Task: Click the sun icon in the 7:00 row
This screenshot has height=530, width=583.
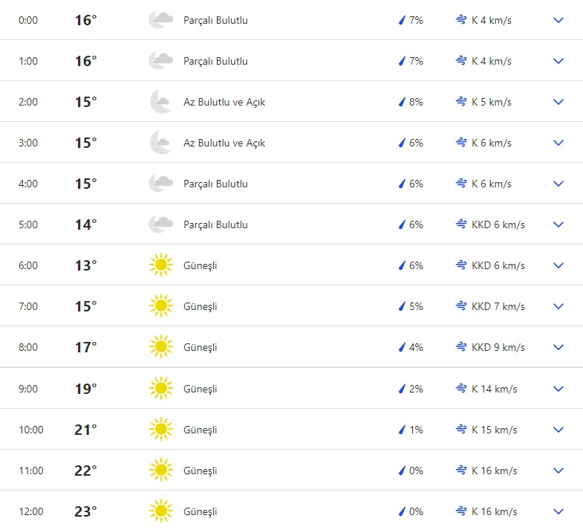Action: coord(160,306)
